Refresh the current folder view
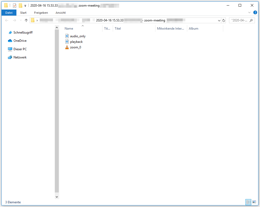 [x=224, y=20]
